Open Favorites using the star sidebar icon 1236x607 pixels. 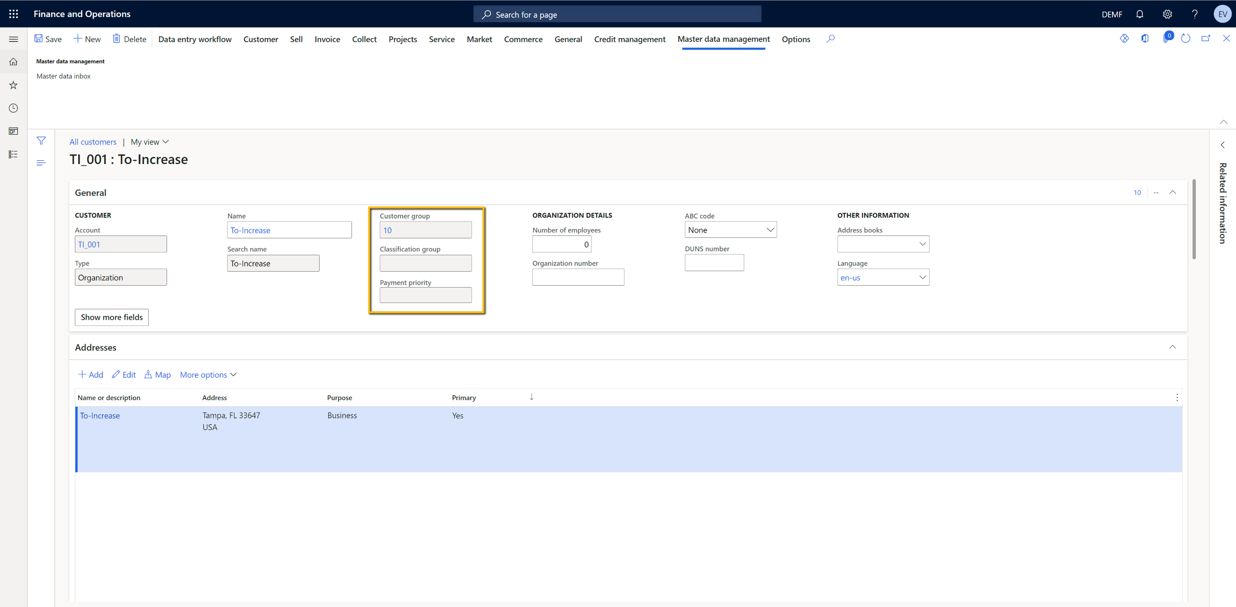[x=13, y=85]
